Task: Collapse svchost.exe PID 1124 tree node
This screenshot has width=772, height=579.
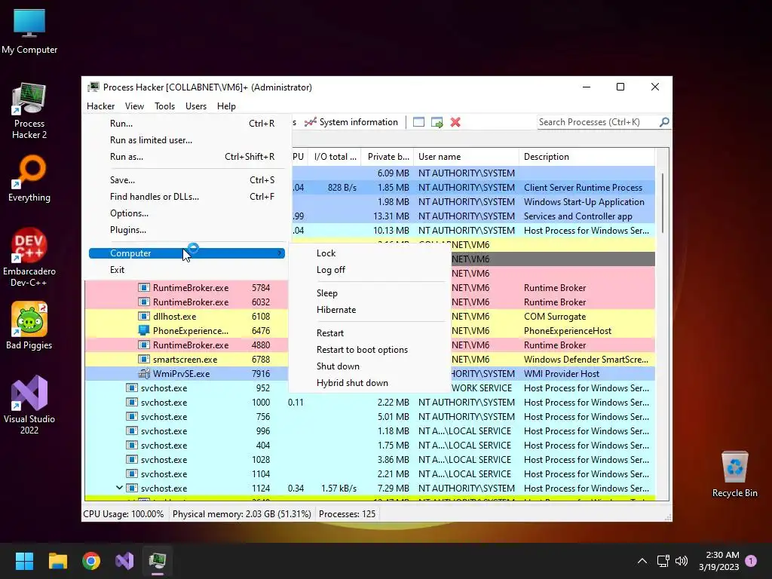Action: pos(119,488)
